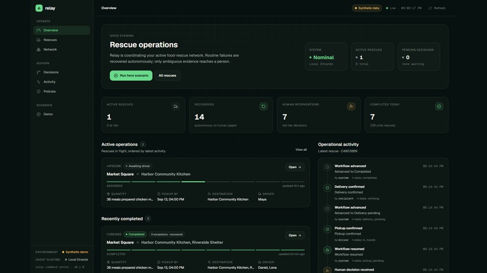Screen dimensions: 487x273
Task: Open the Market Square awaiting driver rescue
Action: click(x=295, y=167)
